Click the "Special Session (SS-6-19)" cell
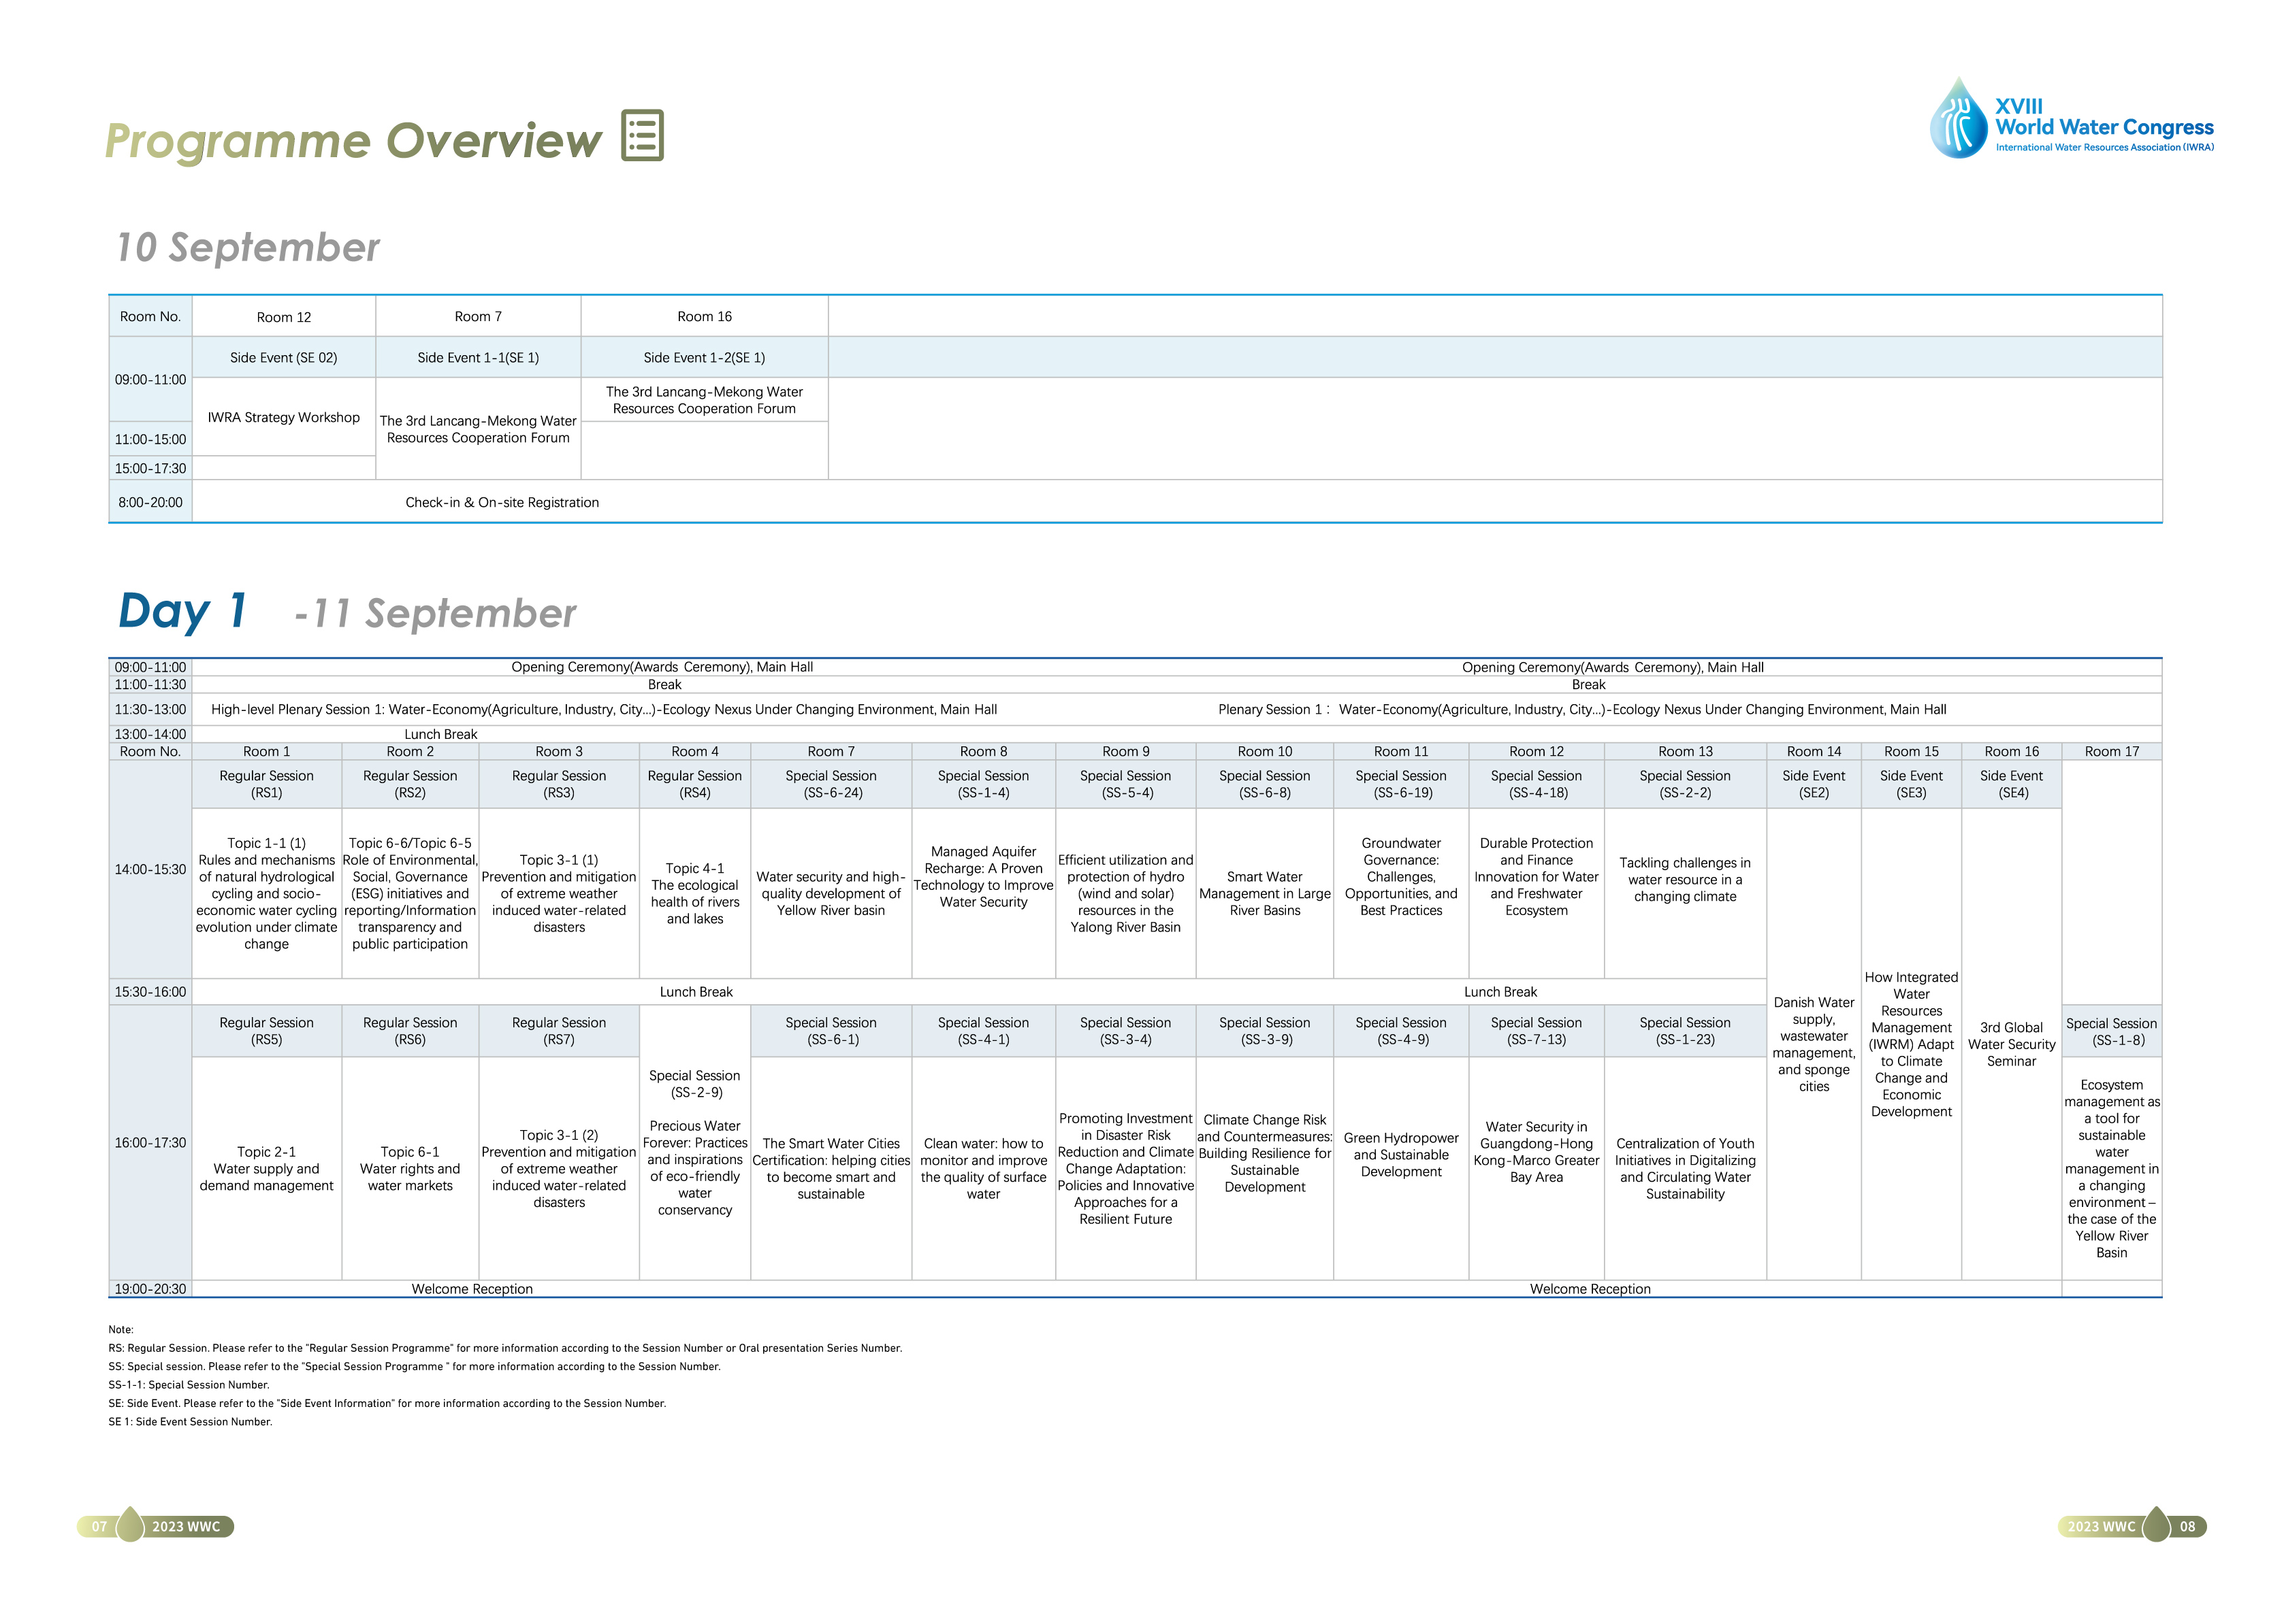The width and height of the screenshot is (2284, 1624). coord(1400,784)
